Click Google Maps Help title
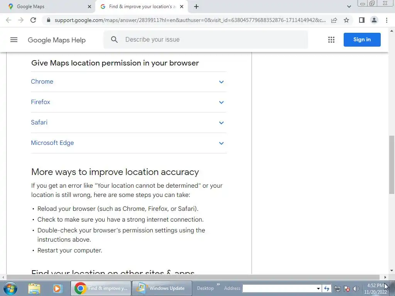Screen dimensions: 395x296 point(57,40)
